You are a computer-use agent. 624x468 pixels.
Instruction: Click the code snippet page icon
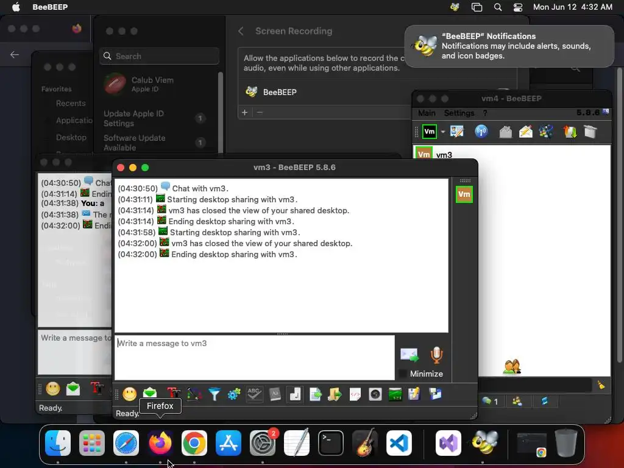click(x=355, y=394)
